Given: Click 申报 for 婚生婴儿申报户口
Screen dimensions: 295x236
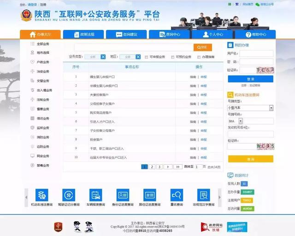Looking at the screenshot, I should (204, 77).
